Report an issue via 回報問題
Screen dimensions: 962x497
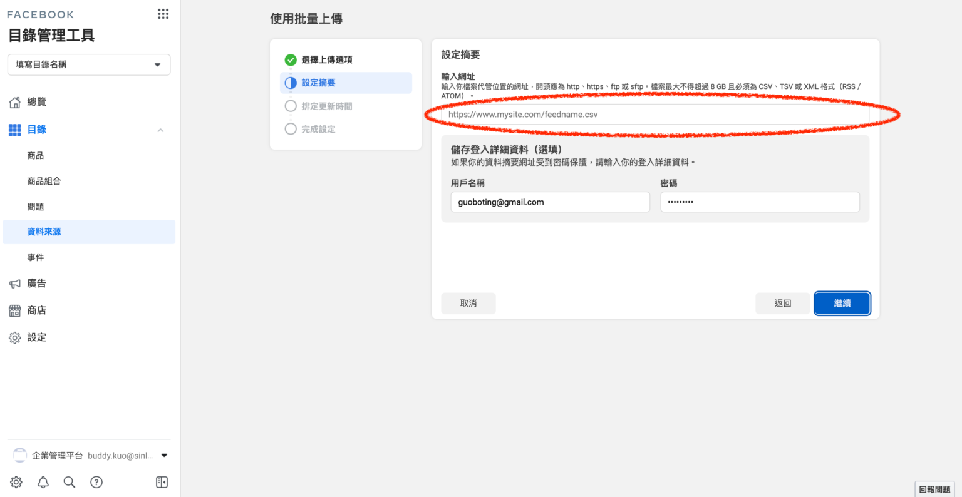934,488
